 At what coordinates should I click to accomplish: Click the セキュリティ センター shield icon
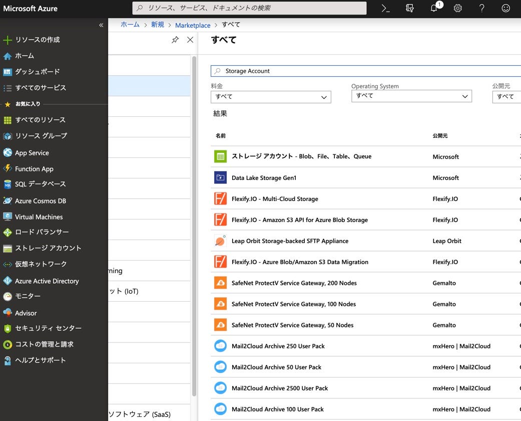(8, 328)
